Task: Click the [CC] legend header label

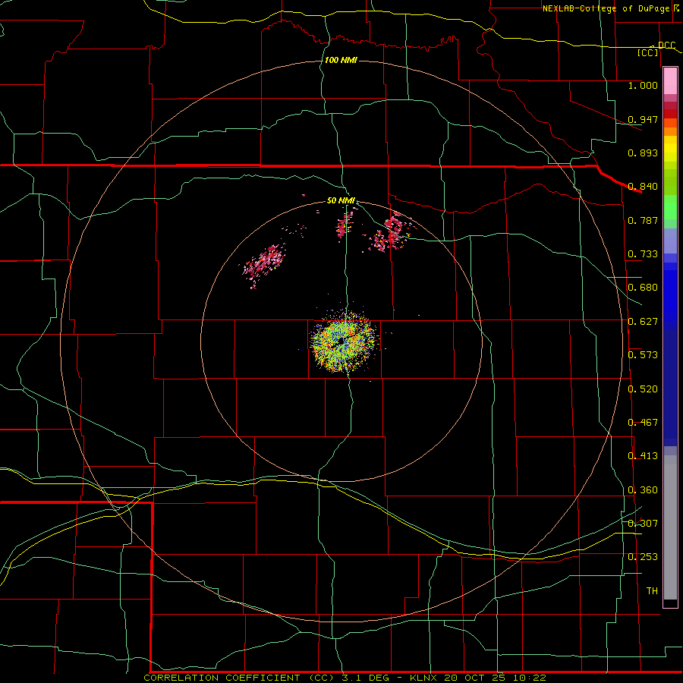Action: tap(648, 52)
